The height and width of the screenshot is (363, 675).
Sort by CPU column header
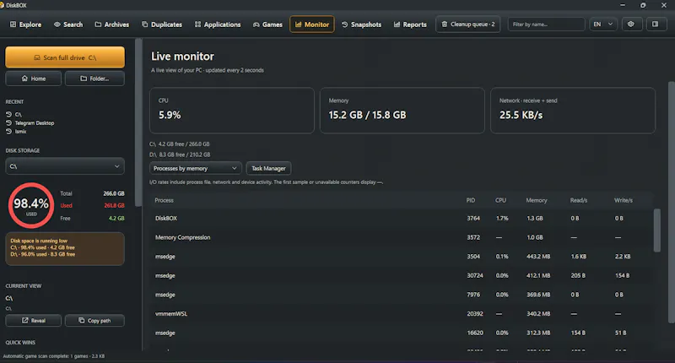(x=500, y=200)
